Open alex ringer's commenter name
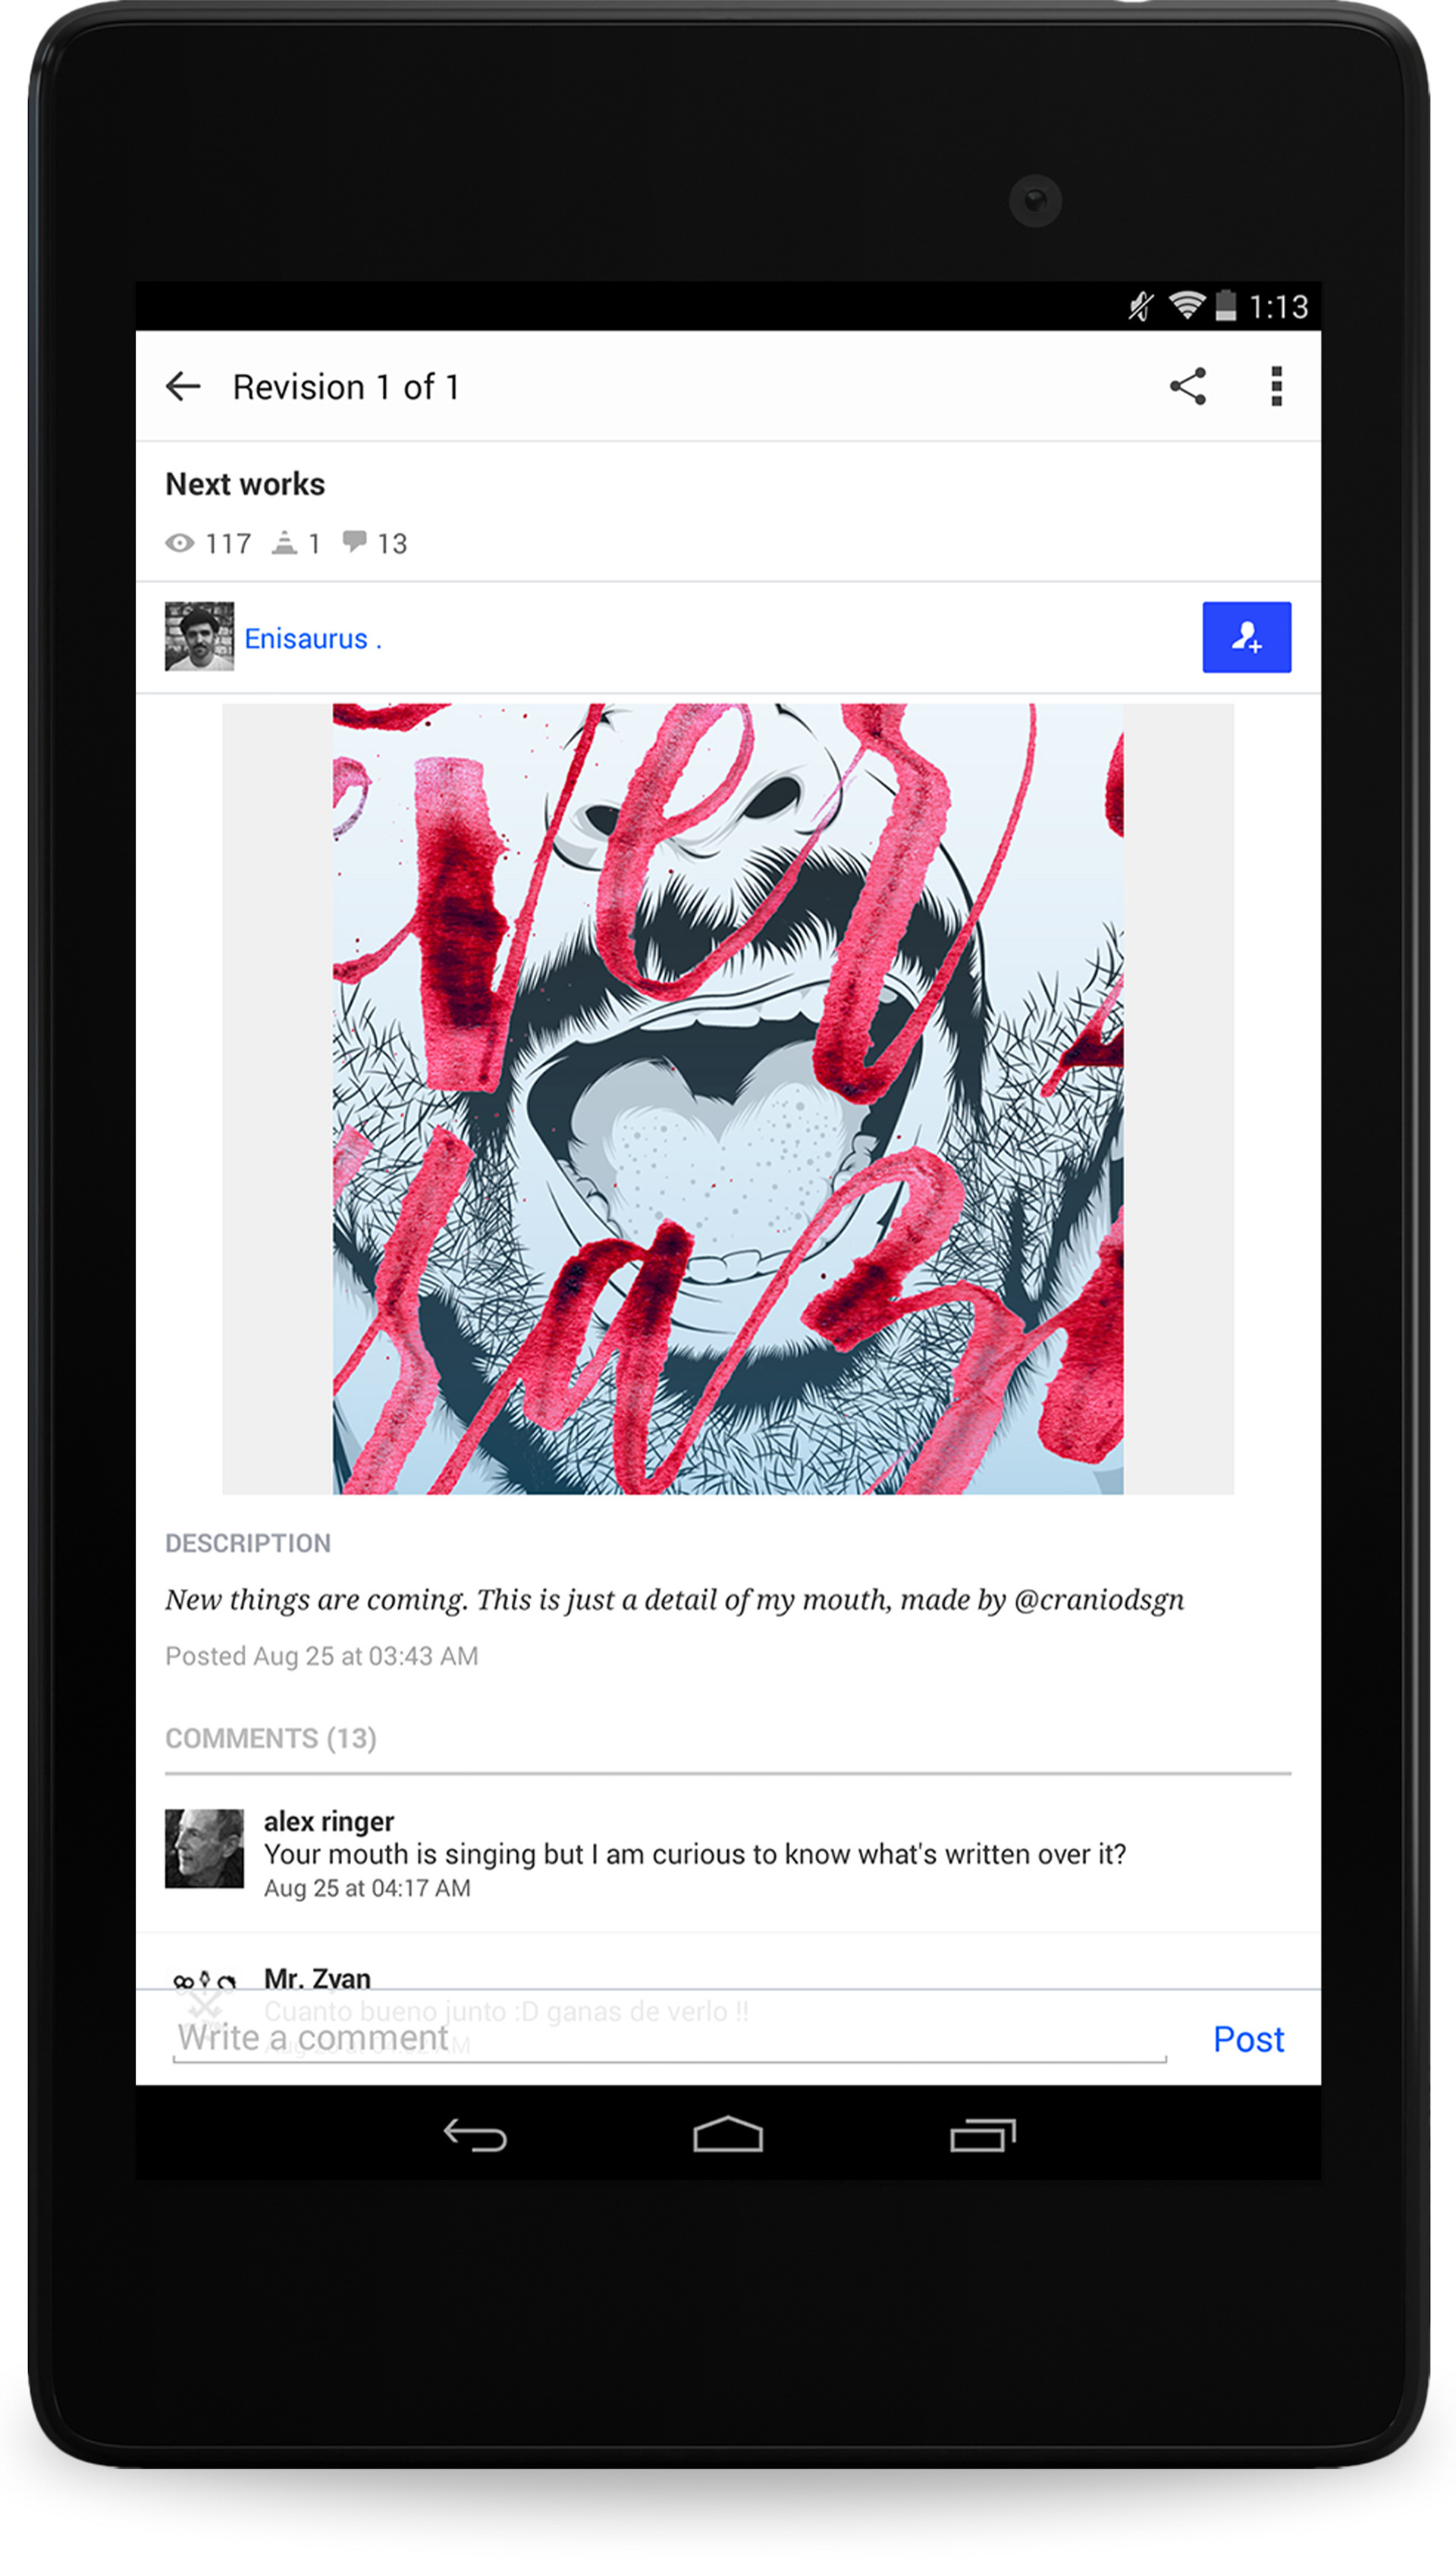Image resolution: width=1456 pixels, height=2568 pixels. click(x=329, y=1821)
